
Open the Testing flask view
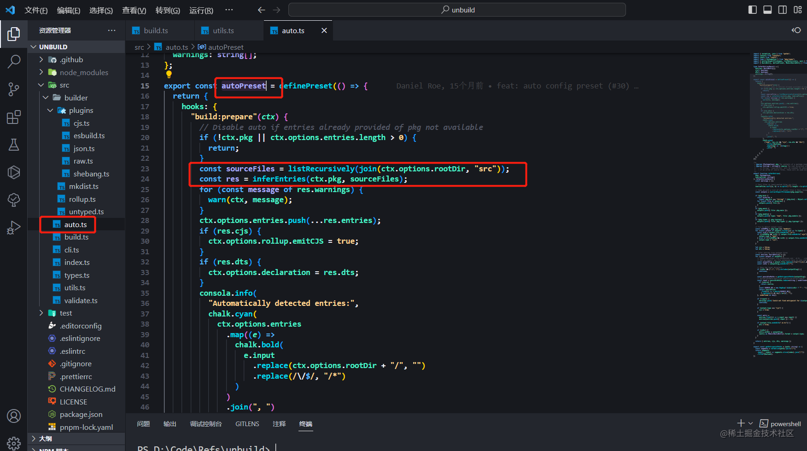[14, 145]
